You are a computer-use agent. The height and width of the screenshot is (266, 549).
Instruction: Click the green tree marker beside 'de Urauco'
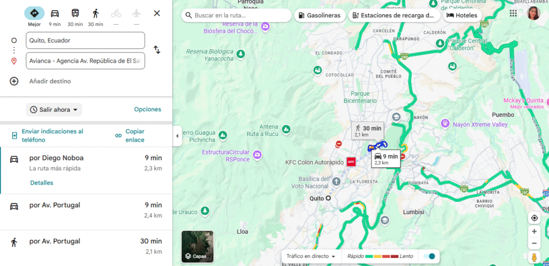click(205, 211)
